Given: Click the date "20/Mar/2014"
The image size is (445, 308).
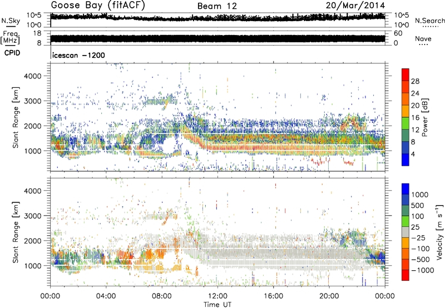Looking at the screenshot, I should [355, 5].
